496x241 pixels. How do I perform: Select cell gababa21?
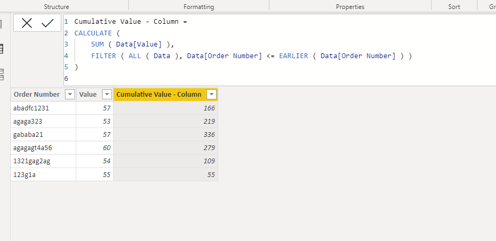coord(43,135)
